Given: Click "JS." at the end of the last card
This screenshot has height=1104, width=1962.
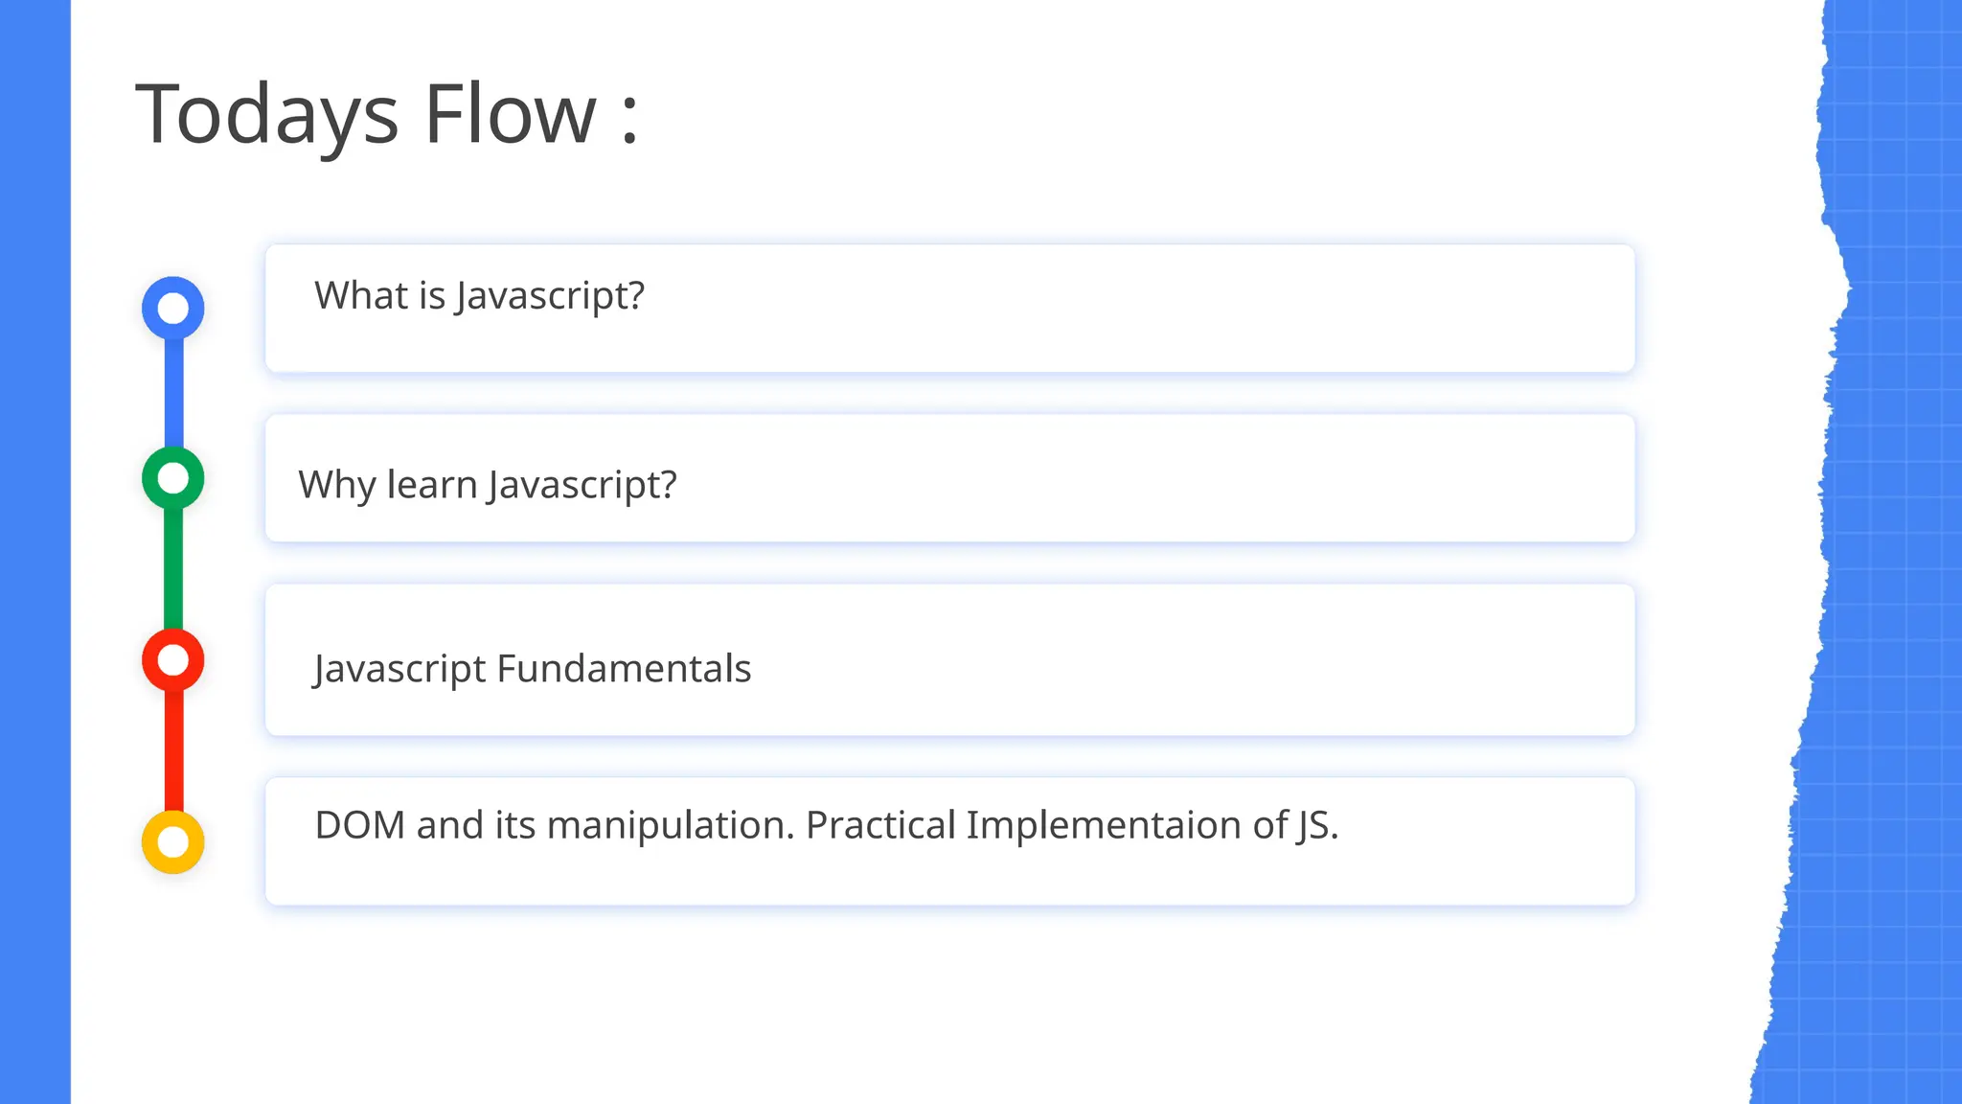Looking at the screenshot, I should [1317, 825].
